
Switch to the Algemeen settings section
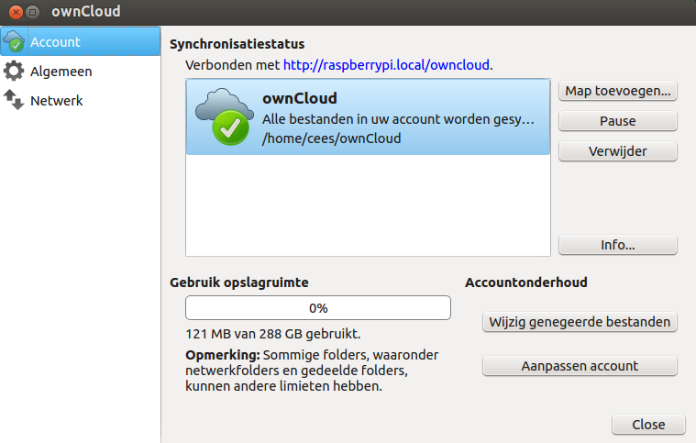click(61, 72)
